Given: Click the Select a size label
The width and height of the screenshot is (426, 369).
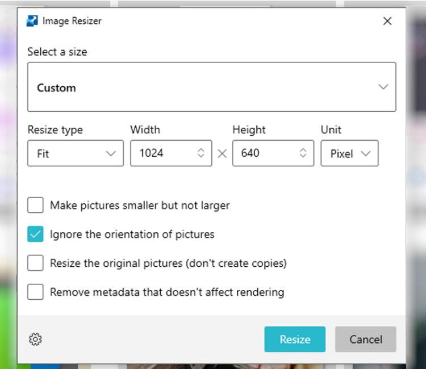Looking at the screenshot, I should (57, 52).
